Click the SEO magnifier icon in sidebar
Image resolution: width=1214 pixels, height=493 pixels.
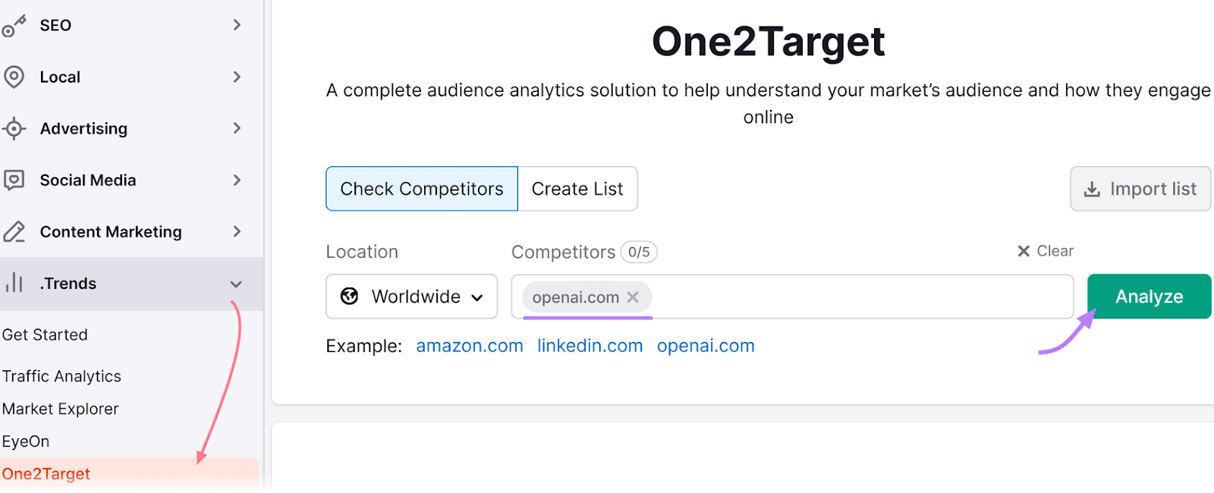point(14,25)
